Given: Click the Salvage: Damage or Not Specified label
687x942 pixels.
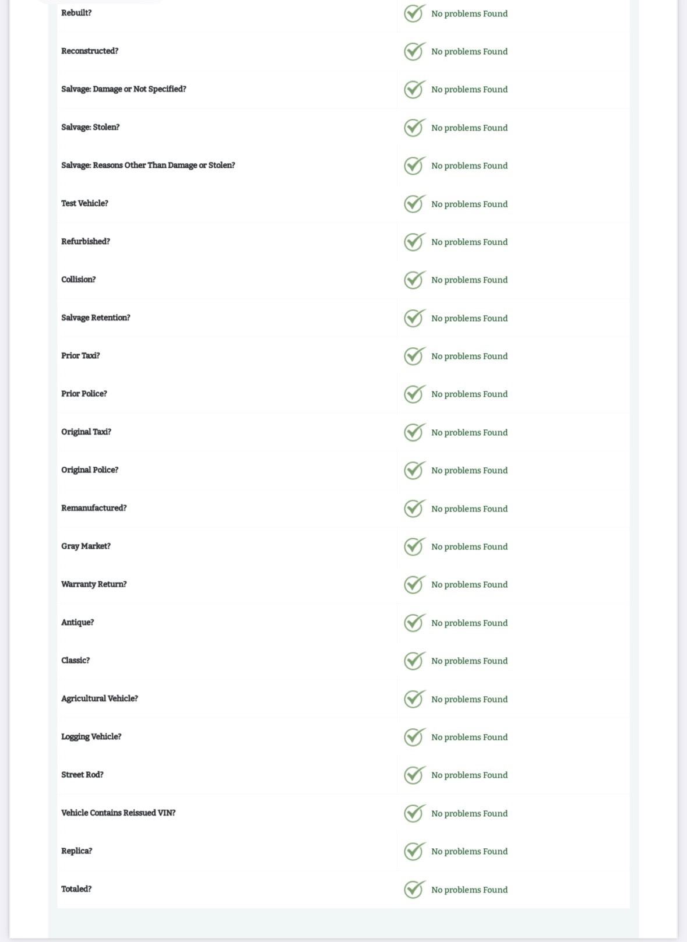Looking at the screenshot, I should click(124, 89).
